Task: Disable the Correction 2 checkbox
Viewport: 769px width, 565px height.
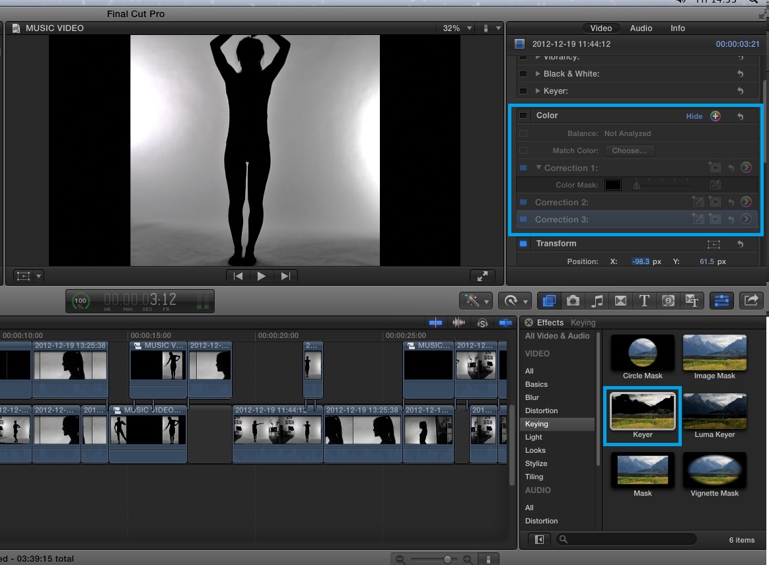Action: [x=523, y=203]
